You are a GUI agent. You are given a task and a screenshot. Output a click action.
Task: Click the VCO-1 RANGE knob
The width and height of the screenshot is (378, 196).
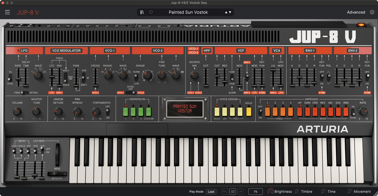[108, 75]
